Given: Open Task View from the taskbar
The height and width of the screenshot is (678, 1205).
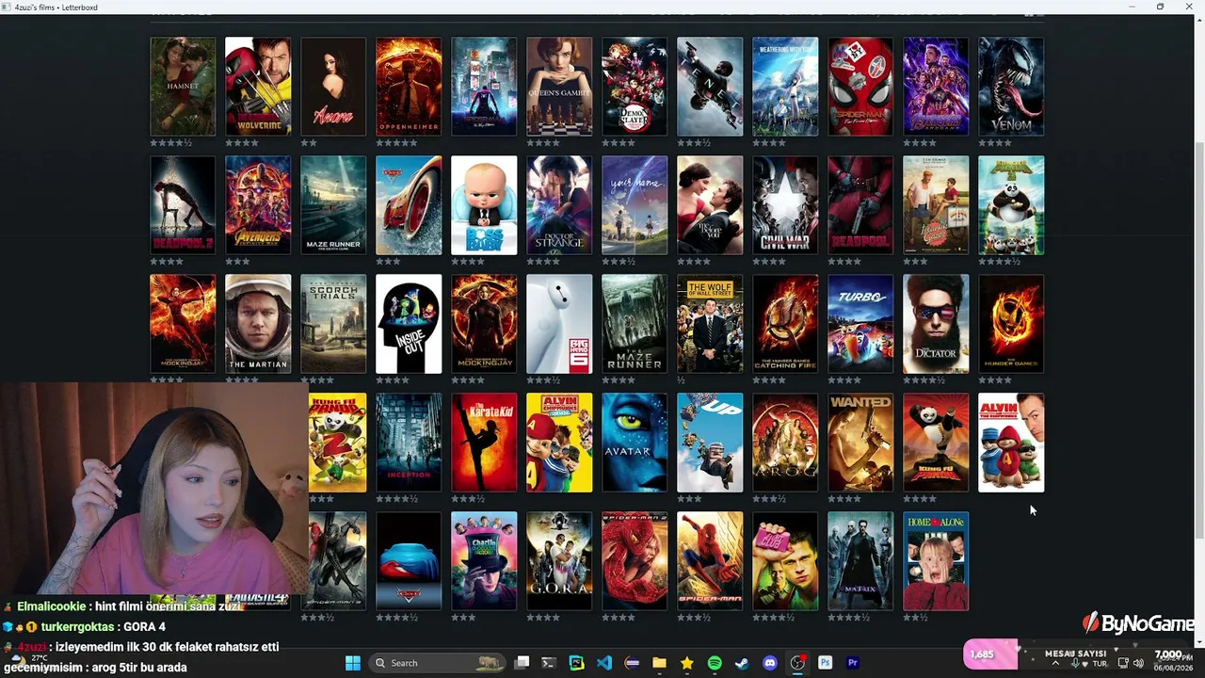Looking at the screenshot, I should [x=522, y=663].
